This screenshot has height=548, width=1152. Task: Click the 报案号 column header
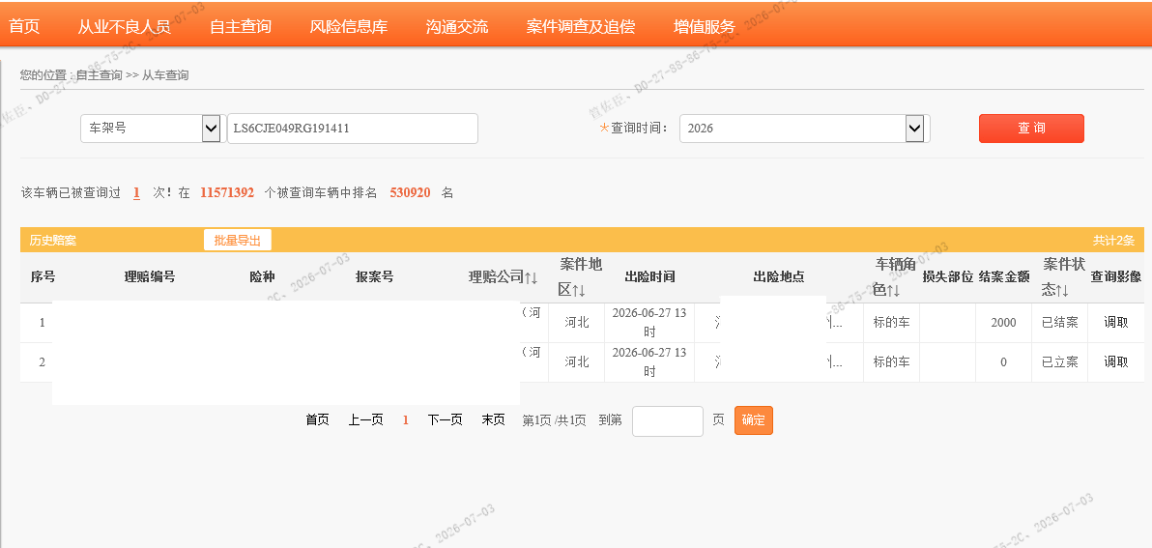point(375,277)
